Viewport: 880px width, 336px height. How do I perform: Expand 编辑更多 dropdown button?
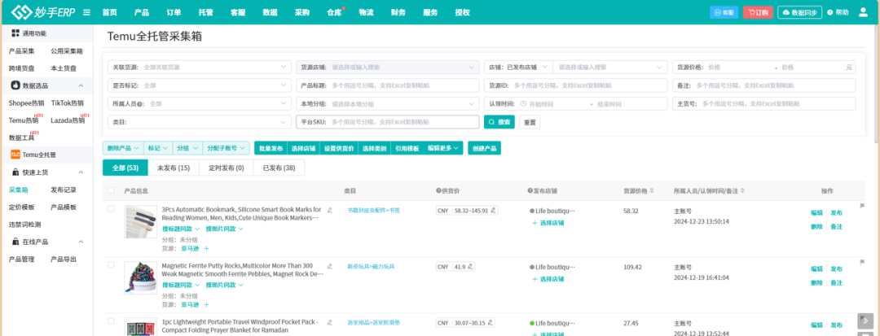(442, 148)
